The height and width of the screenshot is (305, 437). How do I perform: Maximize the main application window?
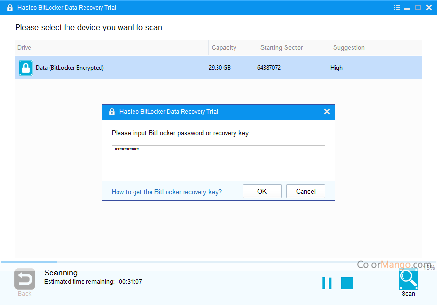[x=418, y=8]
